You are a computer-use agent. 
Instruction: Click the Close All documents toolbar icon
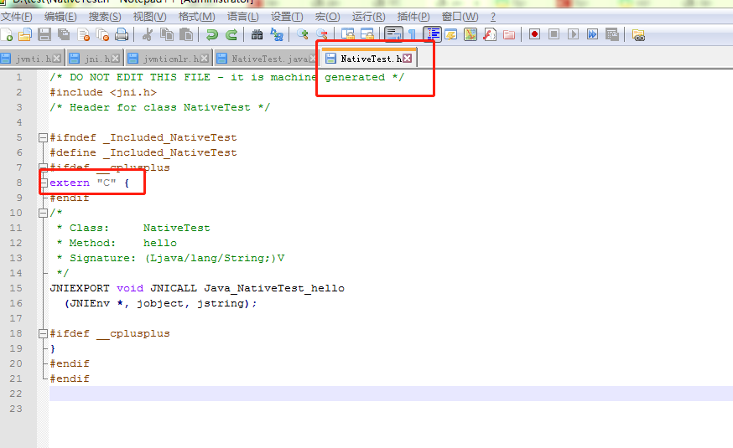[x=102, y=34]
